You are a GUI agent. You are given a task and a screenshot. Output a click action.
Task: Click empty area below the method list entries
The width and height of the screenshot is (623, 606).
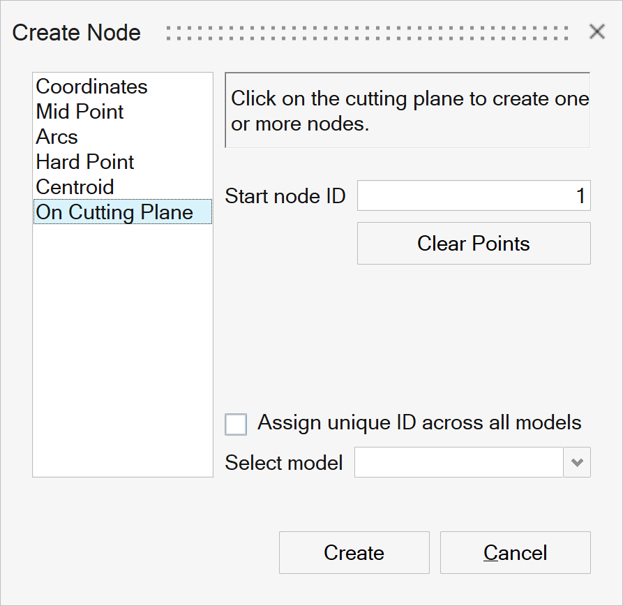coord(122,349)
